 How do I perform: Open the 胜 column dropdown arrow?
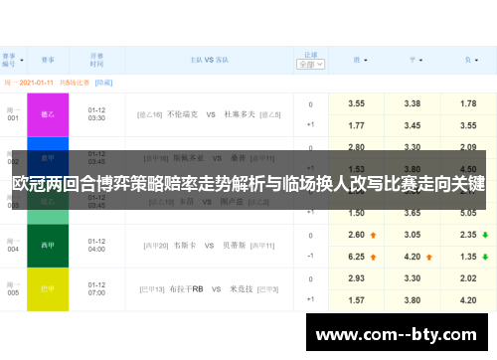pyautogui.click(x=366, y=61)
